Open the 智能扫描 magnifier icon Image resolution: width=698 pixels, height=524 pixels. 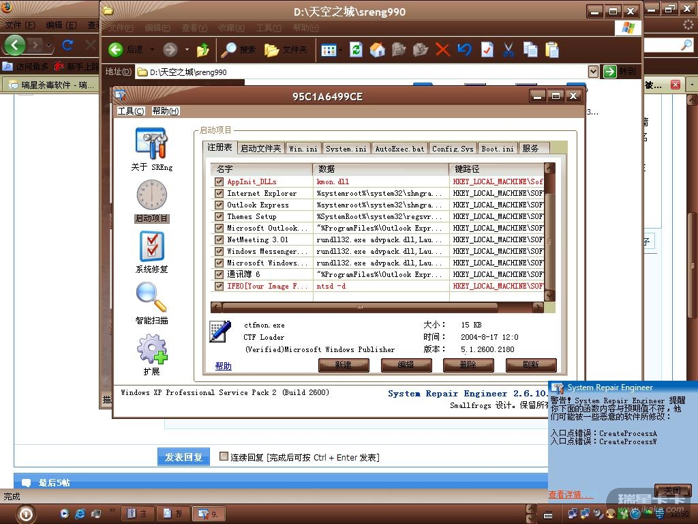(x=151, y=297)
